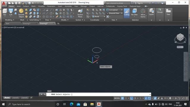Toggle the Culling button
The height and width of the screenshot is (107, 190).
pos(127,13)
